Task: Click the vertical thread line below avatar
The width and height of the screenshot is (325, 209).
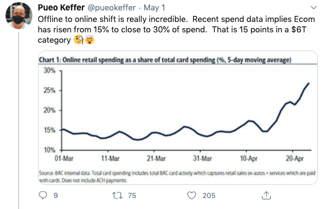Action: [19, 120]
